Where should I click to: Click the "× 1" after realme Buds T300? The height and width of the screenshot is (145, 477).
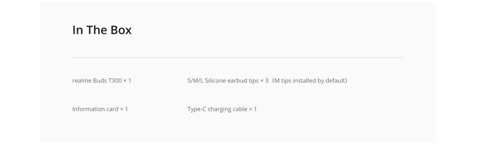point(127,81)
